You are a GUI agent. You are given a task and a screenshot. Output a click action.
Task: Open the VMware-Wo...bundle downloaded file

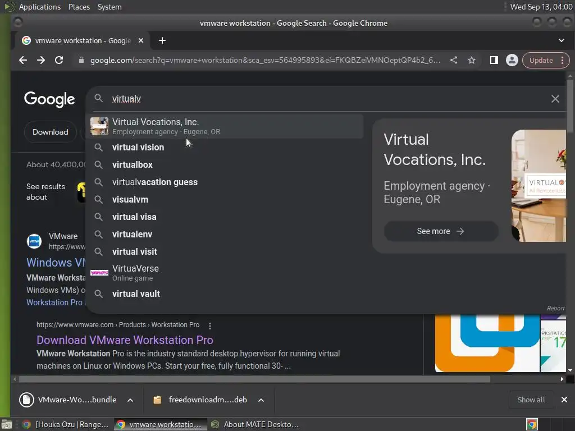68,400
